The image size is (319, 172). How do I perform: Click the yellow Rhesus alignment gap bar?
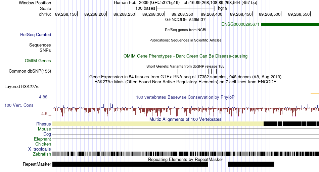pos(158,124)
